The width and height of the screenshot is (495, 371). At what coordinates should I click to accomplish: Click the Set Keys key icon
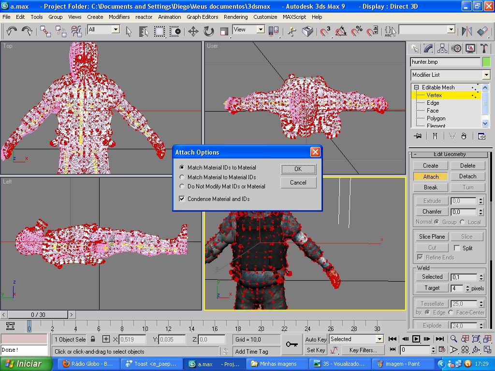(291, 344)
